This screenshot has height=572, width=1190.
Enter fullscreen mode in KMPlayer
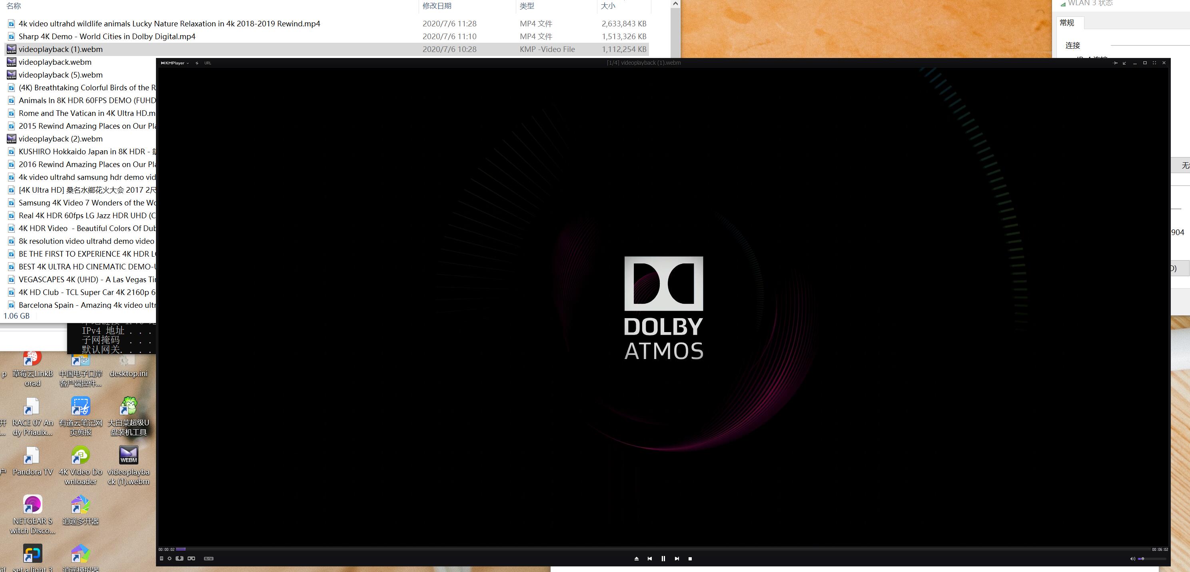click(1154, 63)
